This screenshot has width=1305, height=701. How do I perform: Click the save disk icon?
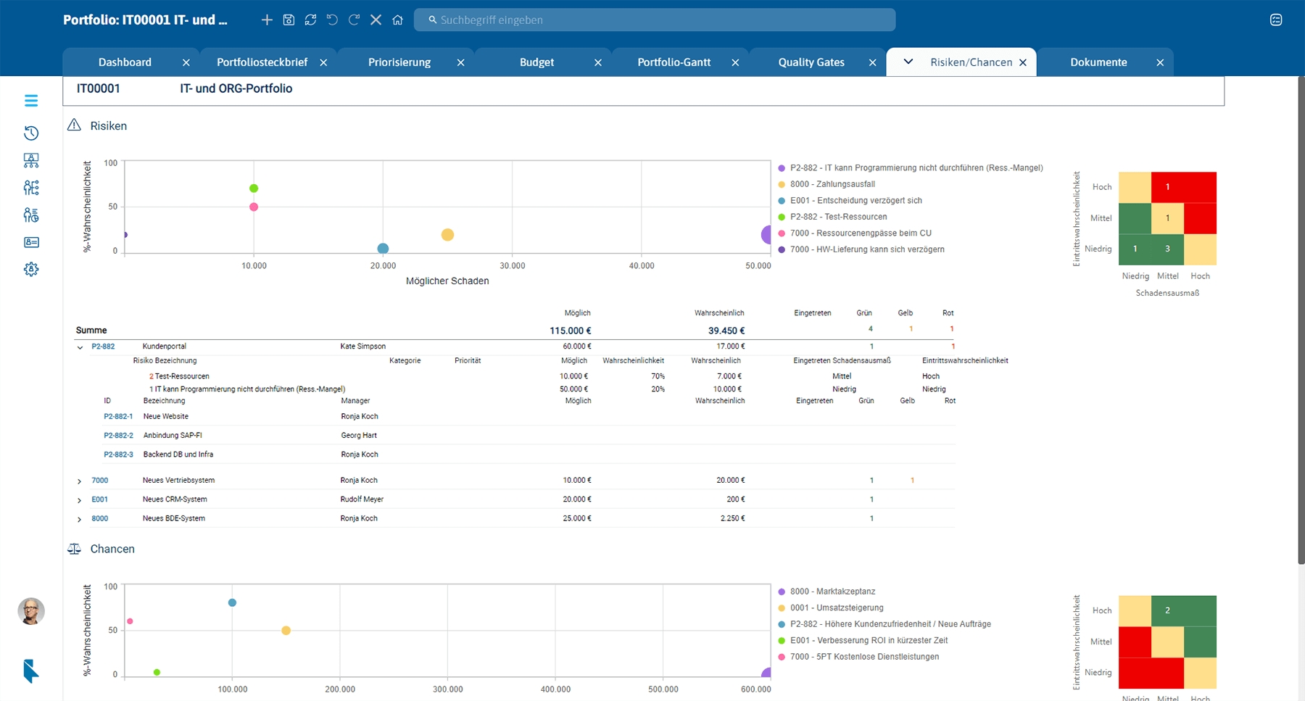(x=289, y=20)
